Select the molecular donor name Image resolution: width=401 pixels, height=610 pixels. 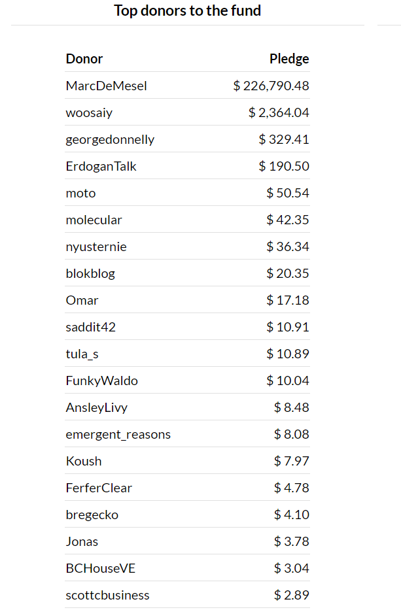[x=94, y=220]
